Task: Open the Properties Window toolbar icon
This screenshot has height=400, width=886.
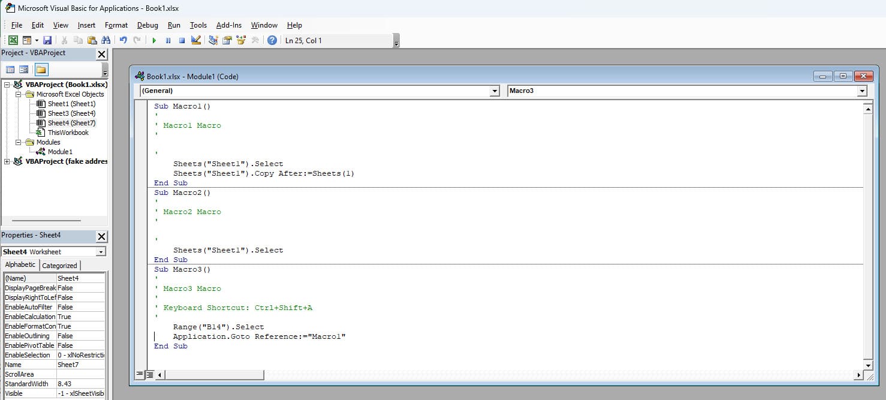Action: (227, 40)
